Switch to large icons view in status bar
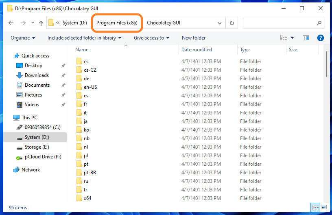Viewport: 332px width, 215px height. [x=324, y=207]
